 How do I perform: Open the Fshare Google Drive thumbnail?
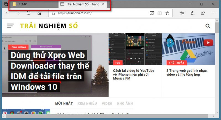tap(189, 49)
